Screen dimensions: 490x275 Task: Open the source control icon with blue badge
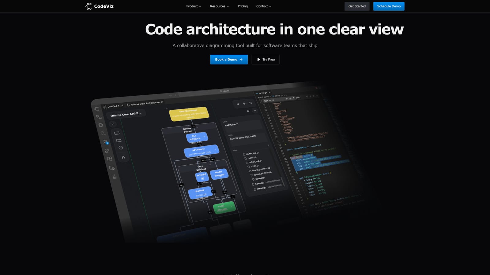(x=105, y=142)
